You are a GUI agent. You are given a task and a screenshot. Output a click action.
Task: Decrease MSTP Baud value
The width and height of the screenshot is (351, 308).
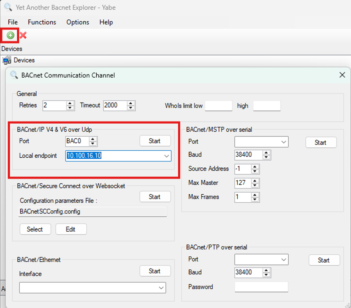(266, 157)
